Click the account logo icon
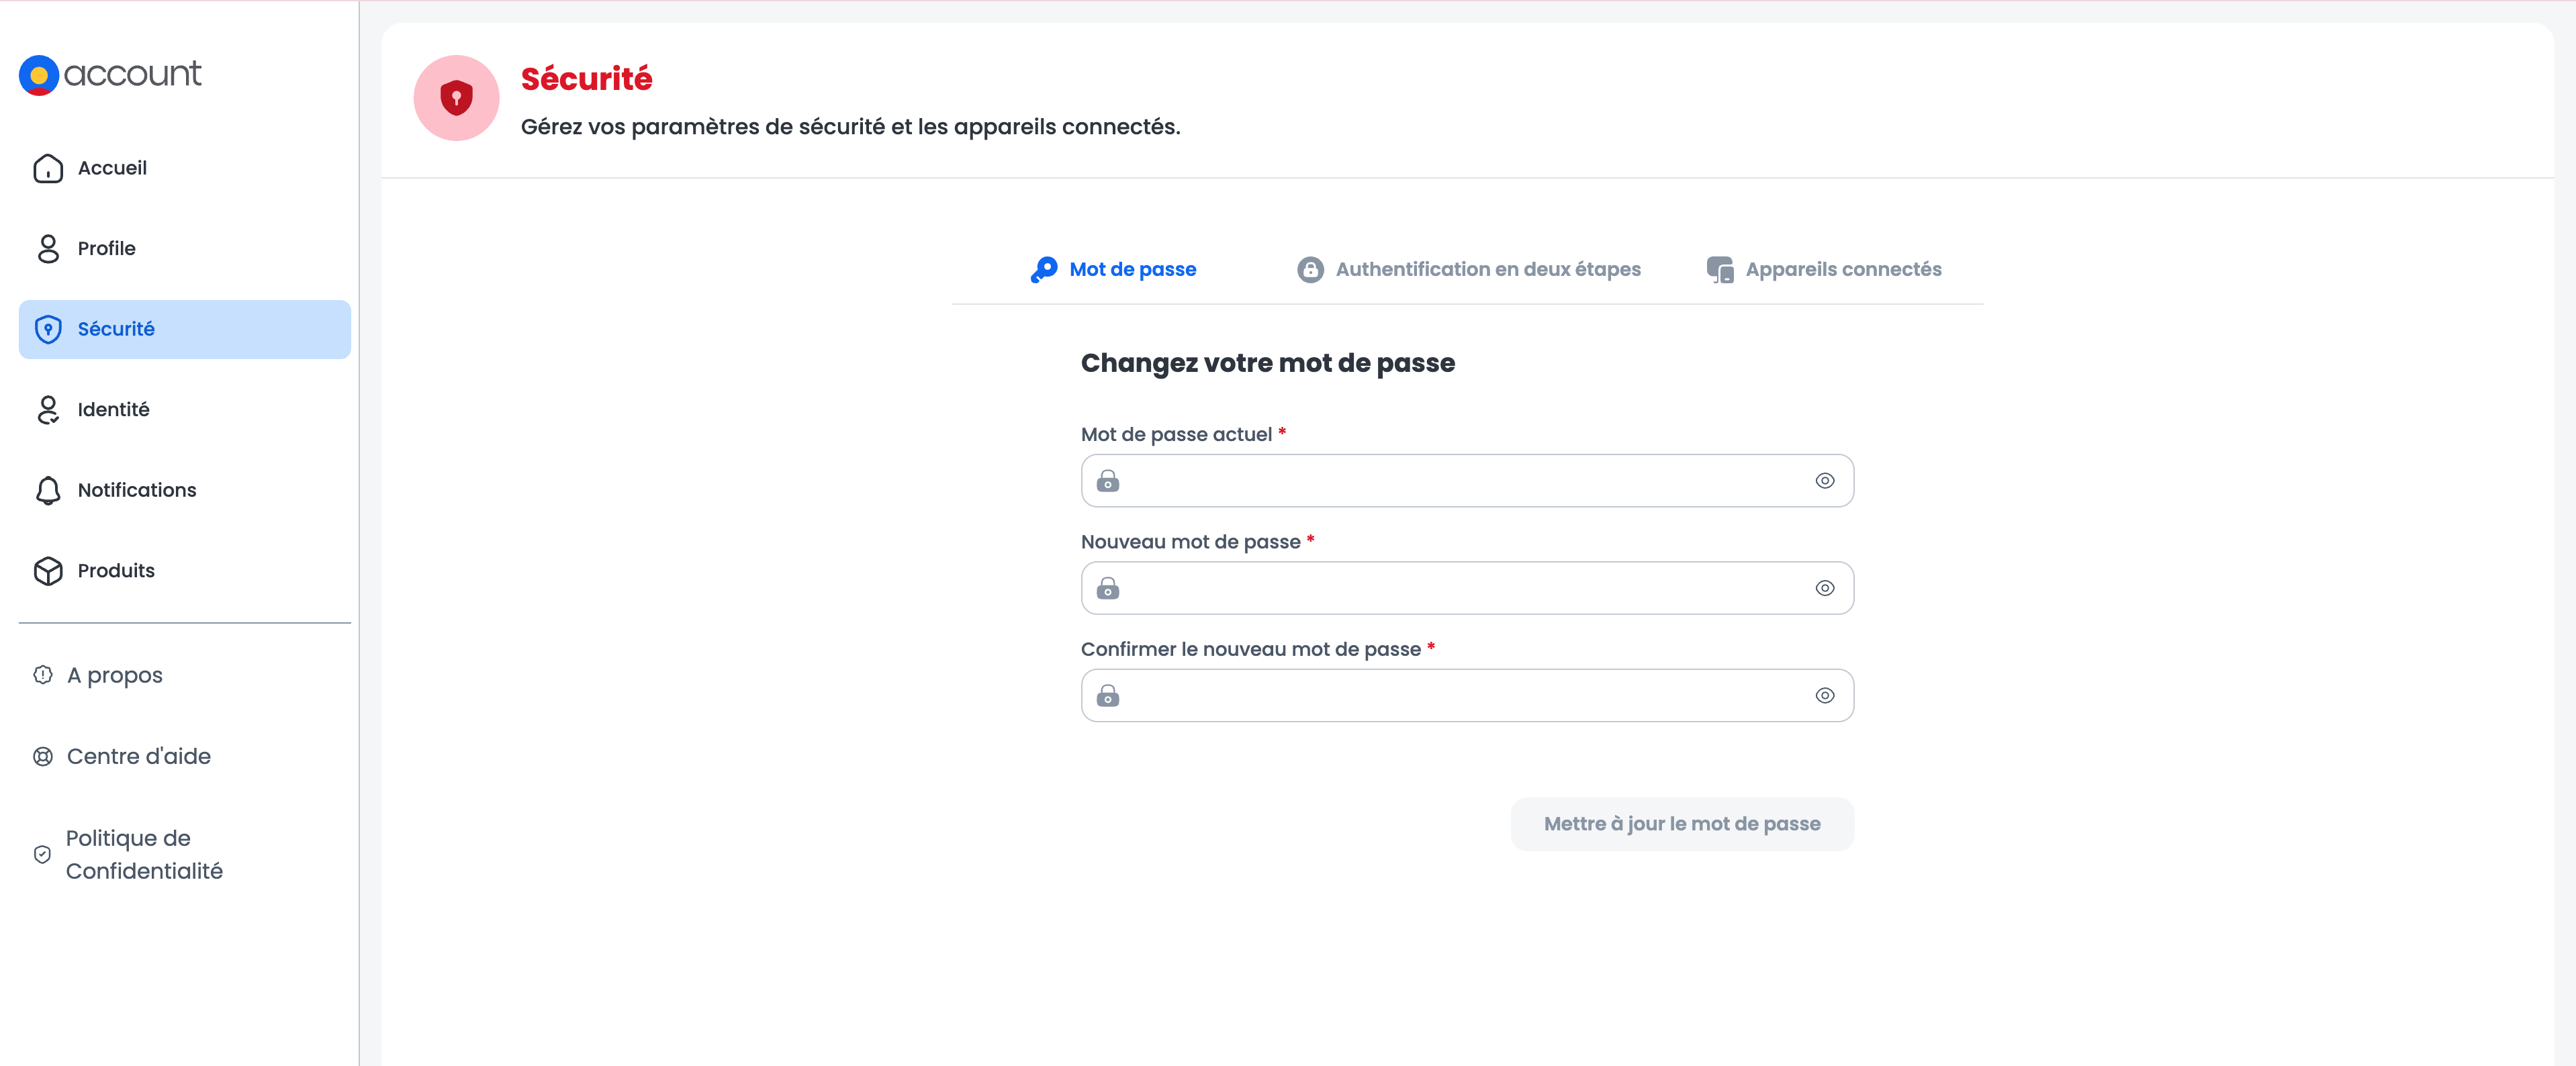Image resolution: width=2576 pixels, height=1066 pixels. tap(39, 75)
